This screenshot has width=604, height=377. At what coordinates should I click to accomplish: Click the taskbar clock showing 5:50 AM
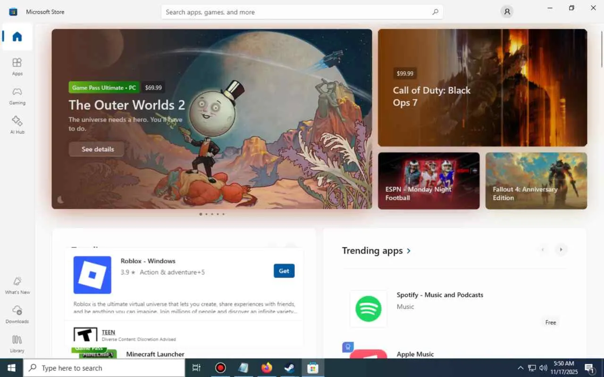point(563,368)
